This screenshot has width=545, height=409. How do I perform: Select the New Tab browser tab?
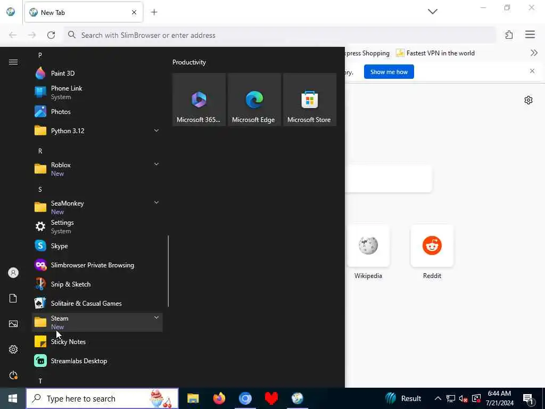click(84, 12)
